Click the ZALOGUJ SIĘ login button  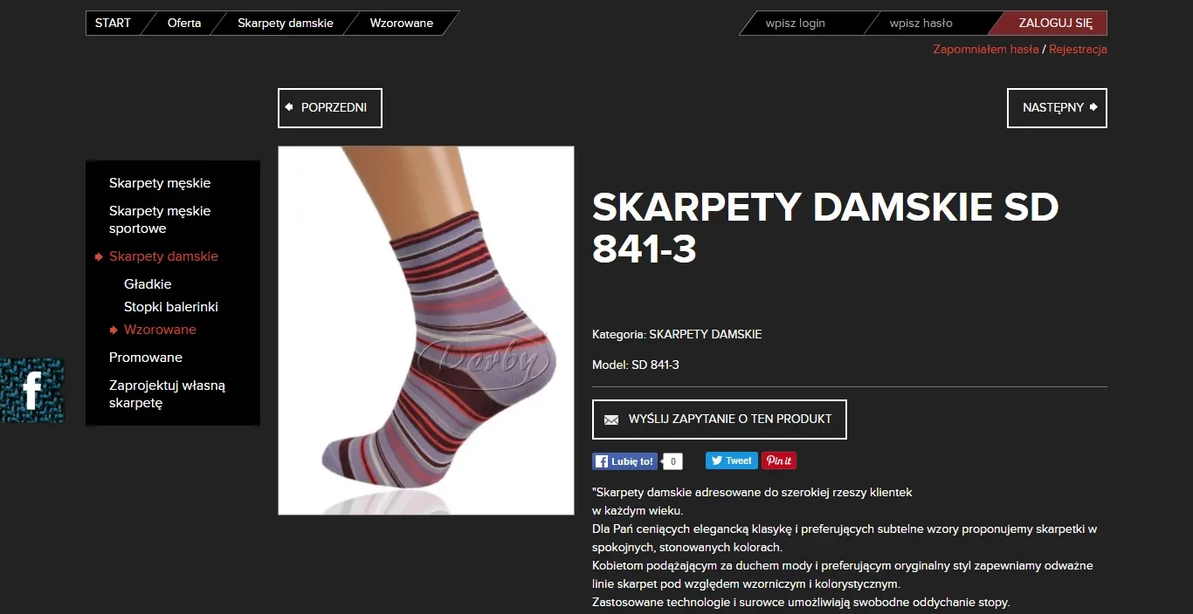(1055, 23)
